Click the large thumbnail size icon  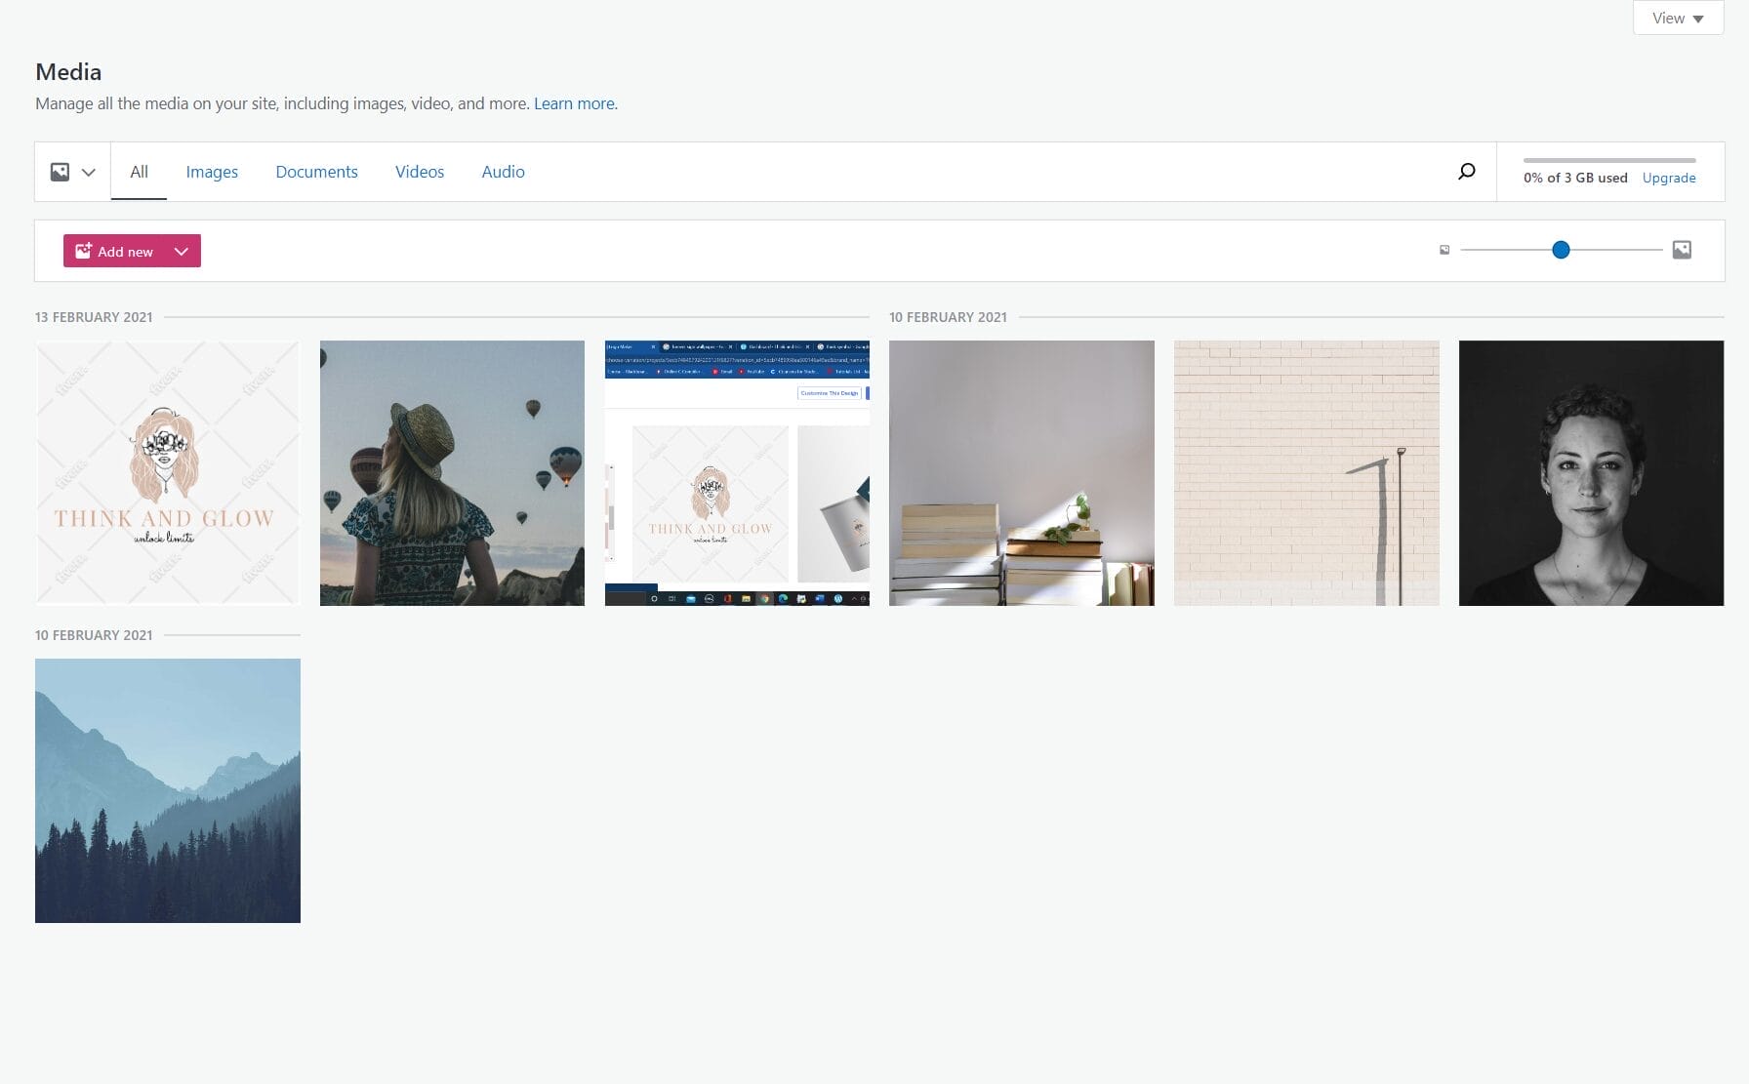pos(1682,250)
